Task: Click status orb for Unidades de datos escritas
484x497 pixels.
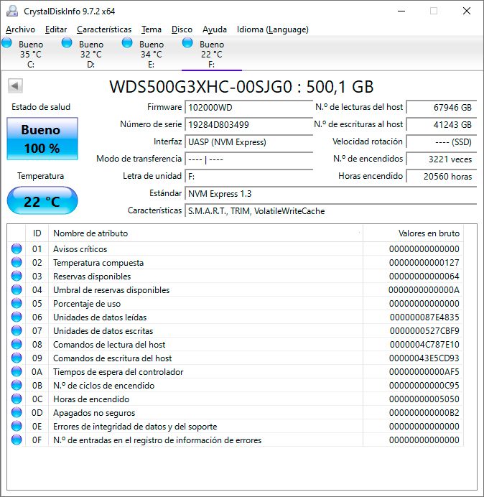Action: tap(17, 330)
